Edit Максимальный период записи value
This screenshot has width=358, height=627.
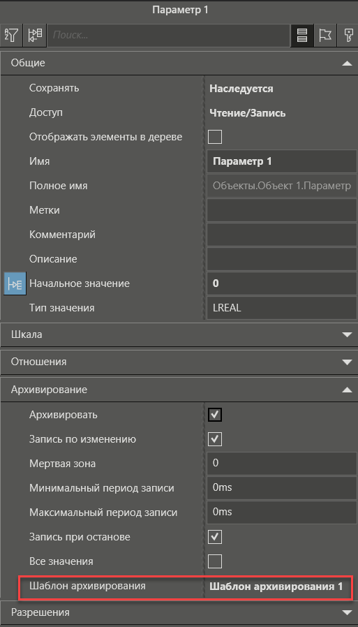(x=282, y=512)
